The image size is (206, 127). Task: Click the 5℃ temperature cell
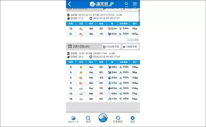[101, 99]
